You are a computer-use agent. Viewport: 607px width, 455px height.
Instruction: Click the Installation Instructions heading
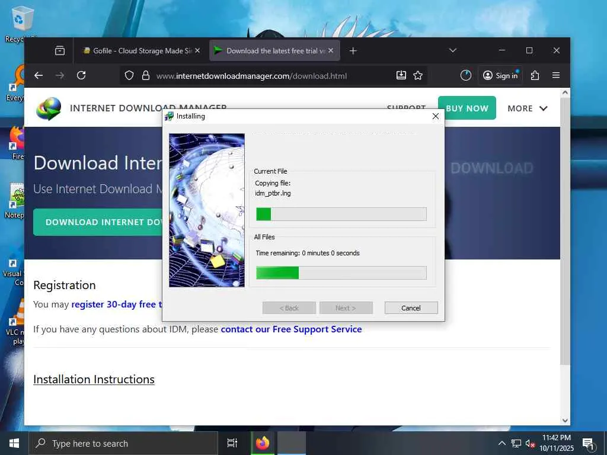pos(94,380)
